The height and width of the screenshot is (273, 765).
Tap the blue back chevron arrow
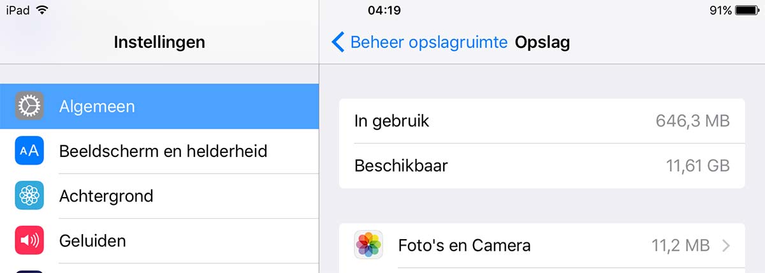point(338,43)
